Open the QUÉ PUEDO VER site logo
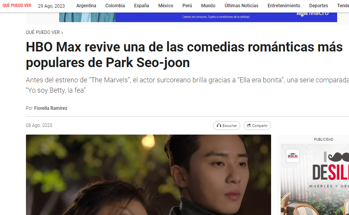This screenshot has width=349, height=215. [x=17, y=6]
